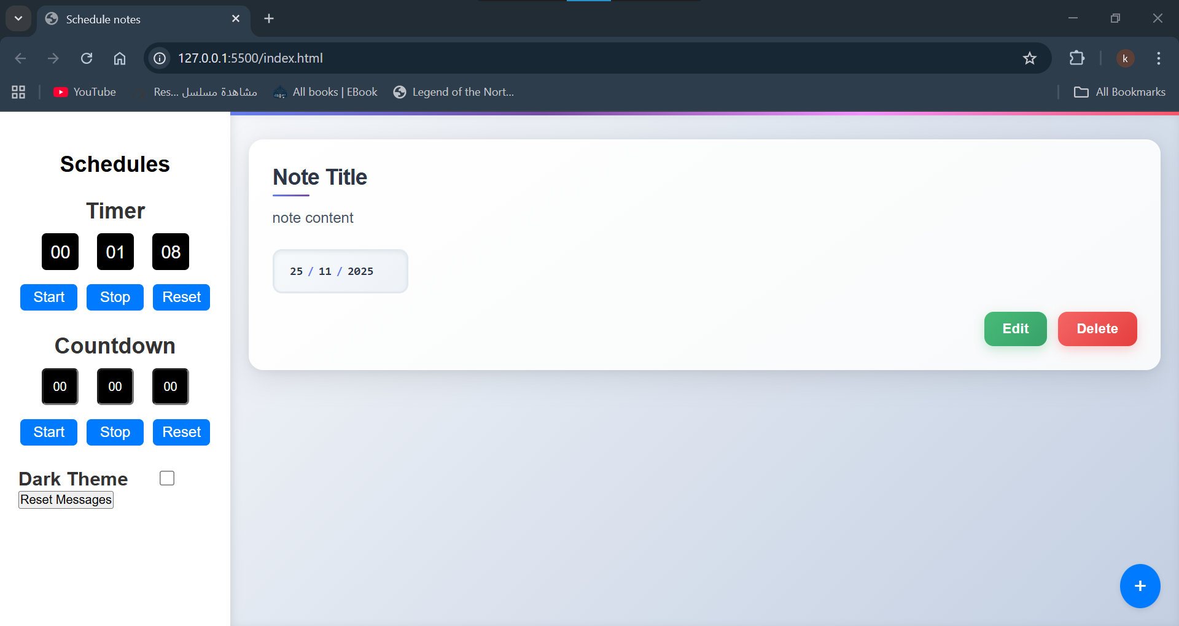Click the green Edit note button
Screen dimensions: 1179x626
(x=1015, y=329)
